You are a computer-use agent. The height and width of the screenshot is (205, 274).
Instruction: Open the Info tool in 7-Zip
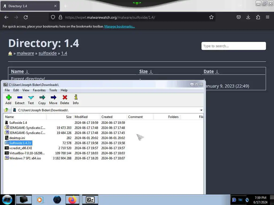click(76, 100)
